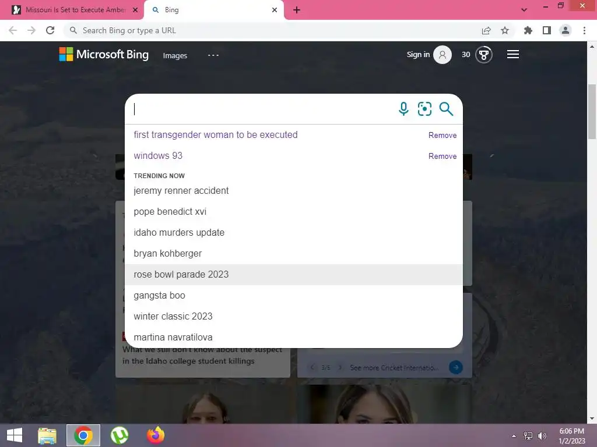Screen dimensions: 597x447
Task: Click the Sign in avatar icon
Action: click(443, 55)
